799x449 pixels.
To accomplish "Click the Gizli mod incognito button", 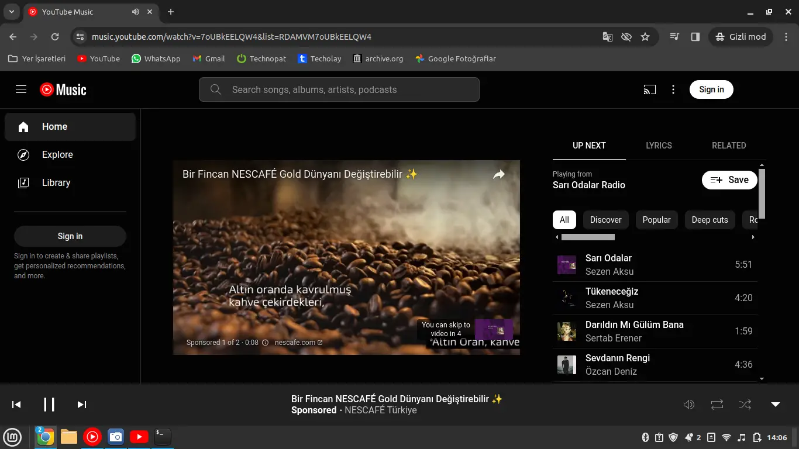I will click(741, 37).
